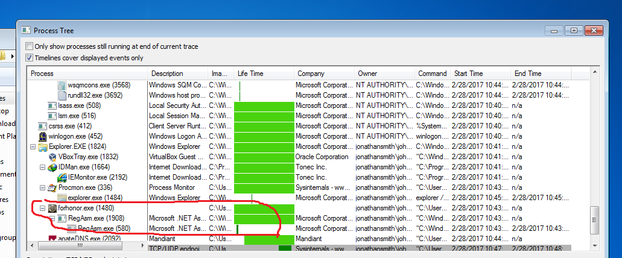
Task: Click the lsass.exe green lifetime bar
Action: coord(264,106)
